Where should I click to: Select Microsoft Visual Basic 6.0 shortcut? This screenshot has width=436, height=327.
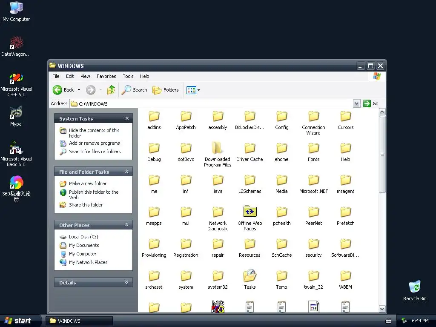coord(16,154)
